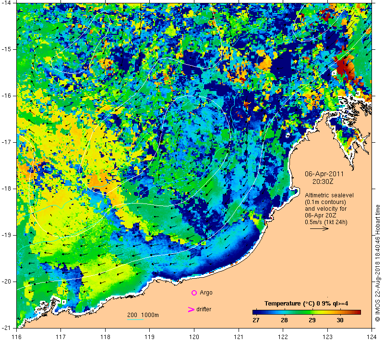The height and width of the screenshot is (340, 384).
Task: Click the latitude label '-19'
Action: [x=5, y=235]
